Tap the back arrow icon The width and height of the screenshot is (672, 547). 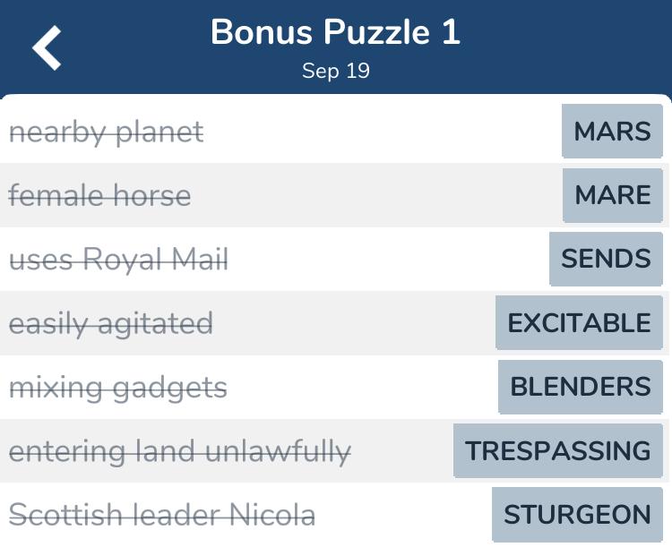click(47, 47)
